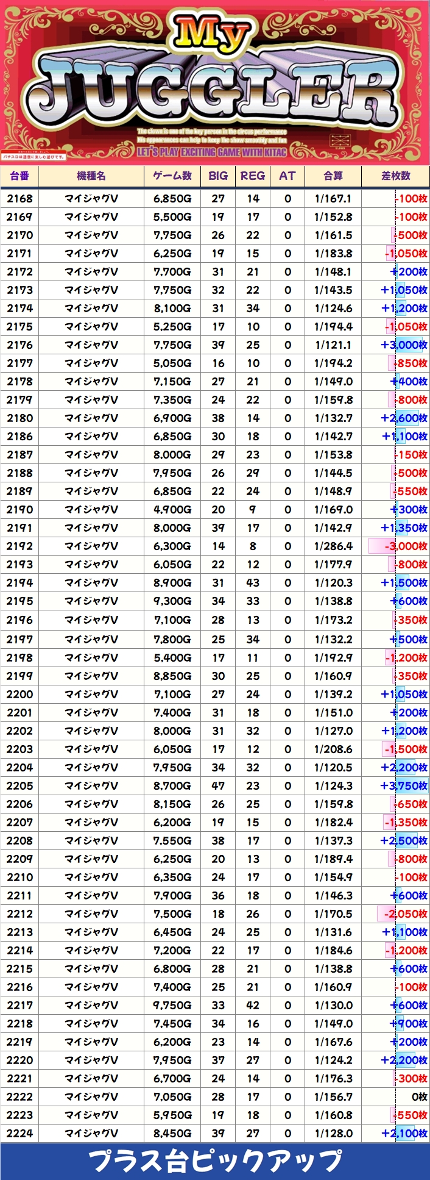Click the -1,500枚 value for machine 2203
Screen dimensions: 430x1180
pos(406,749)
